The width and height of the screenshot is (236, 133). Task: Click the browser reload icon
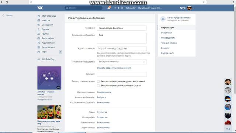pos(31,2)
